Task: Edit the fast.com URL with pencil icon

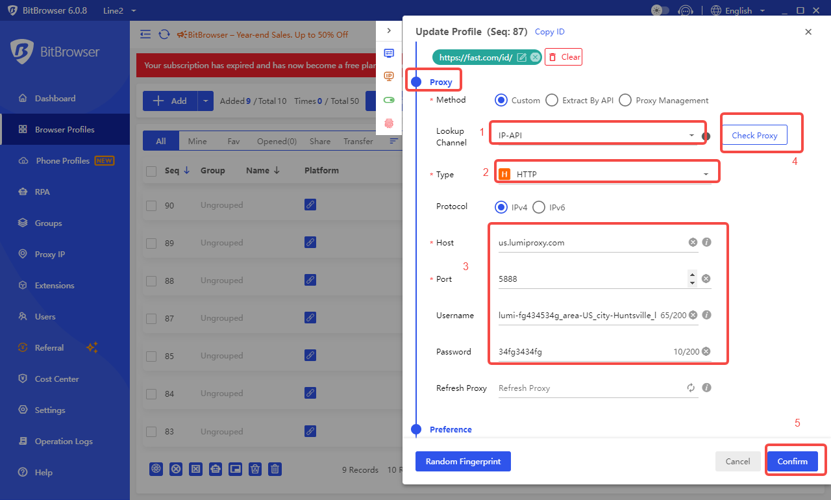Action: point(522,57)
